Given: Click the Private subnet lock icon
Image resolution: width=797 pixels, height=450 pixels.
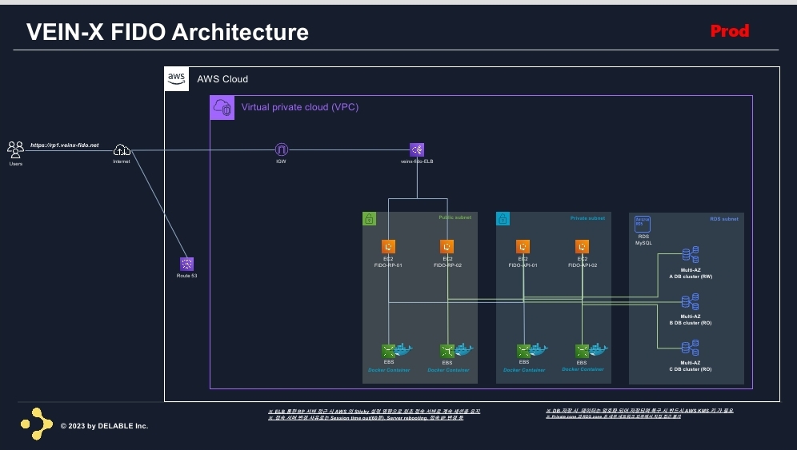Looking at the screenshot, I should [503, 219].
